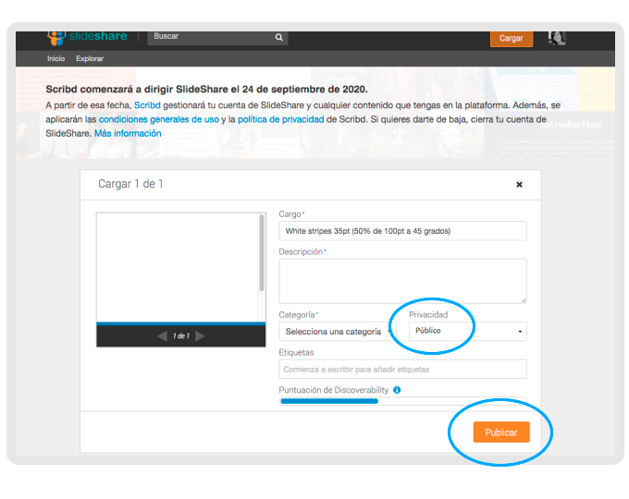
Task: Click the orange Cargar upload button
Action: [512, 39]
